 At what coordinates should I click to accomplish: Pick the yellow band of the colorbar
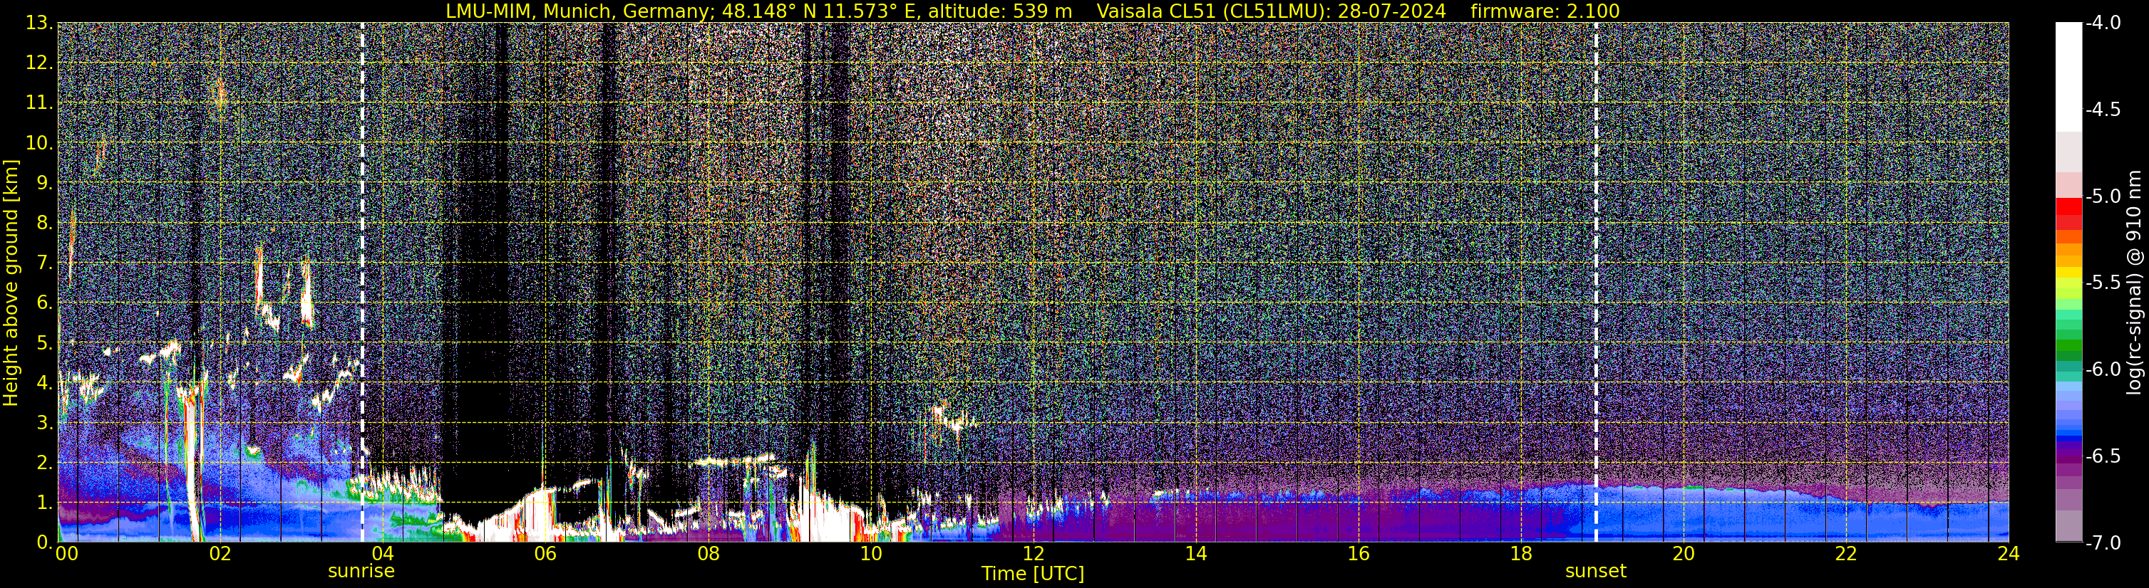pos(2068,273)
